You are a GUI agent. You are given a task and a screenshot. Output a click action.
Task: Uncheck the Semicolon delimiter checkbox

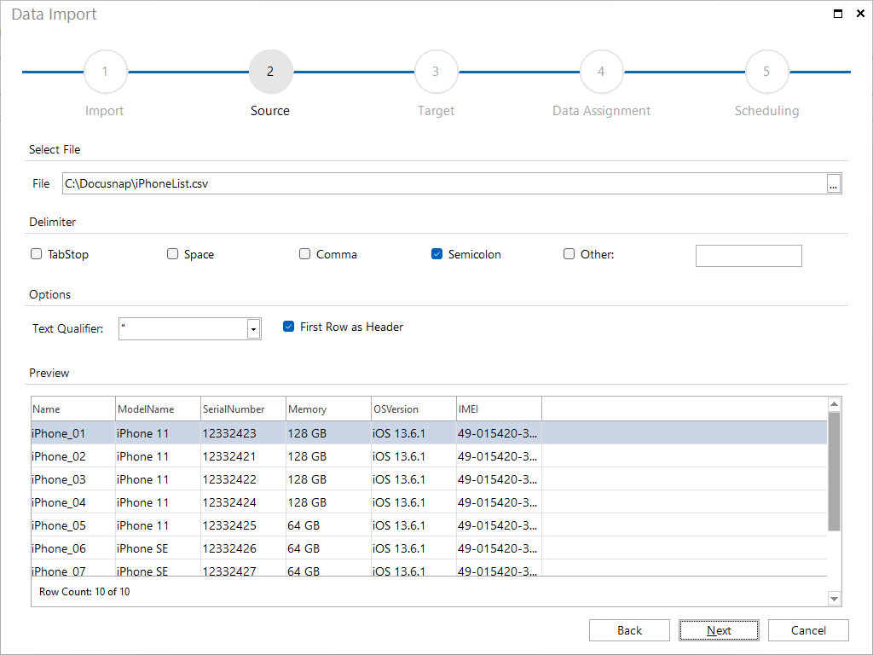pos(436,254)
